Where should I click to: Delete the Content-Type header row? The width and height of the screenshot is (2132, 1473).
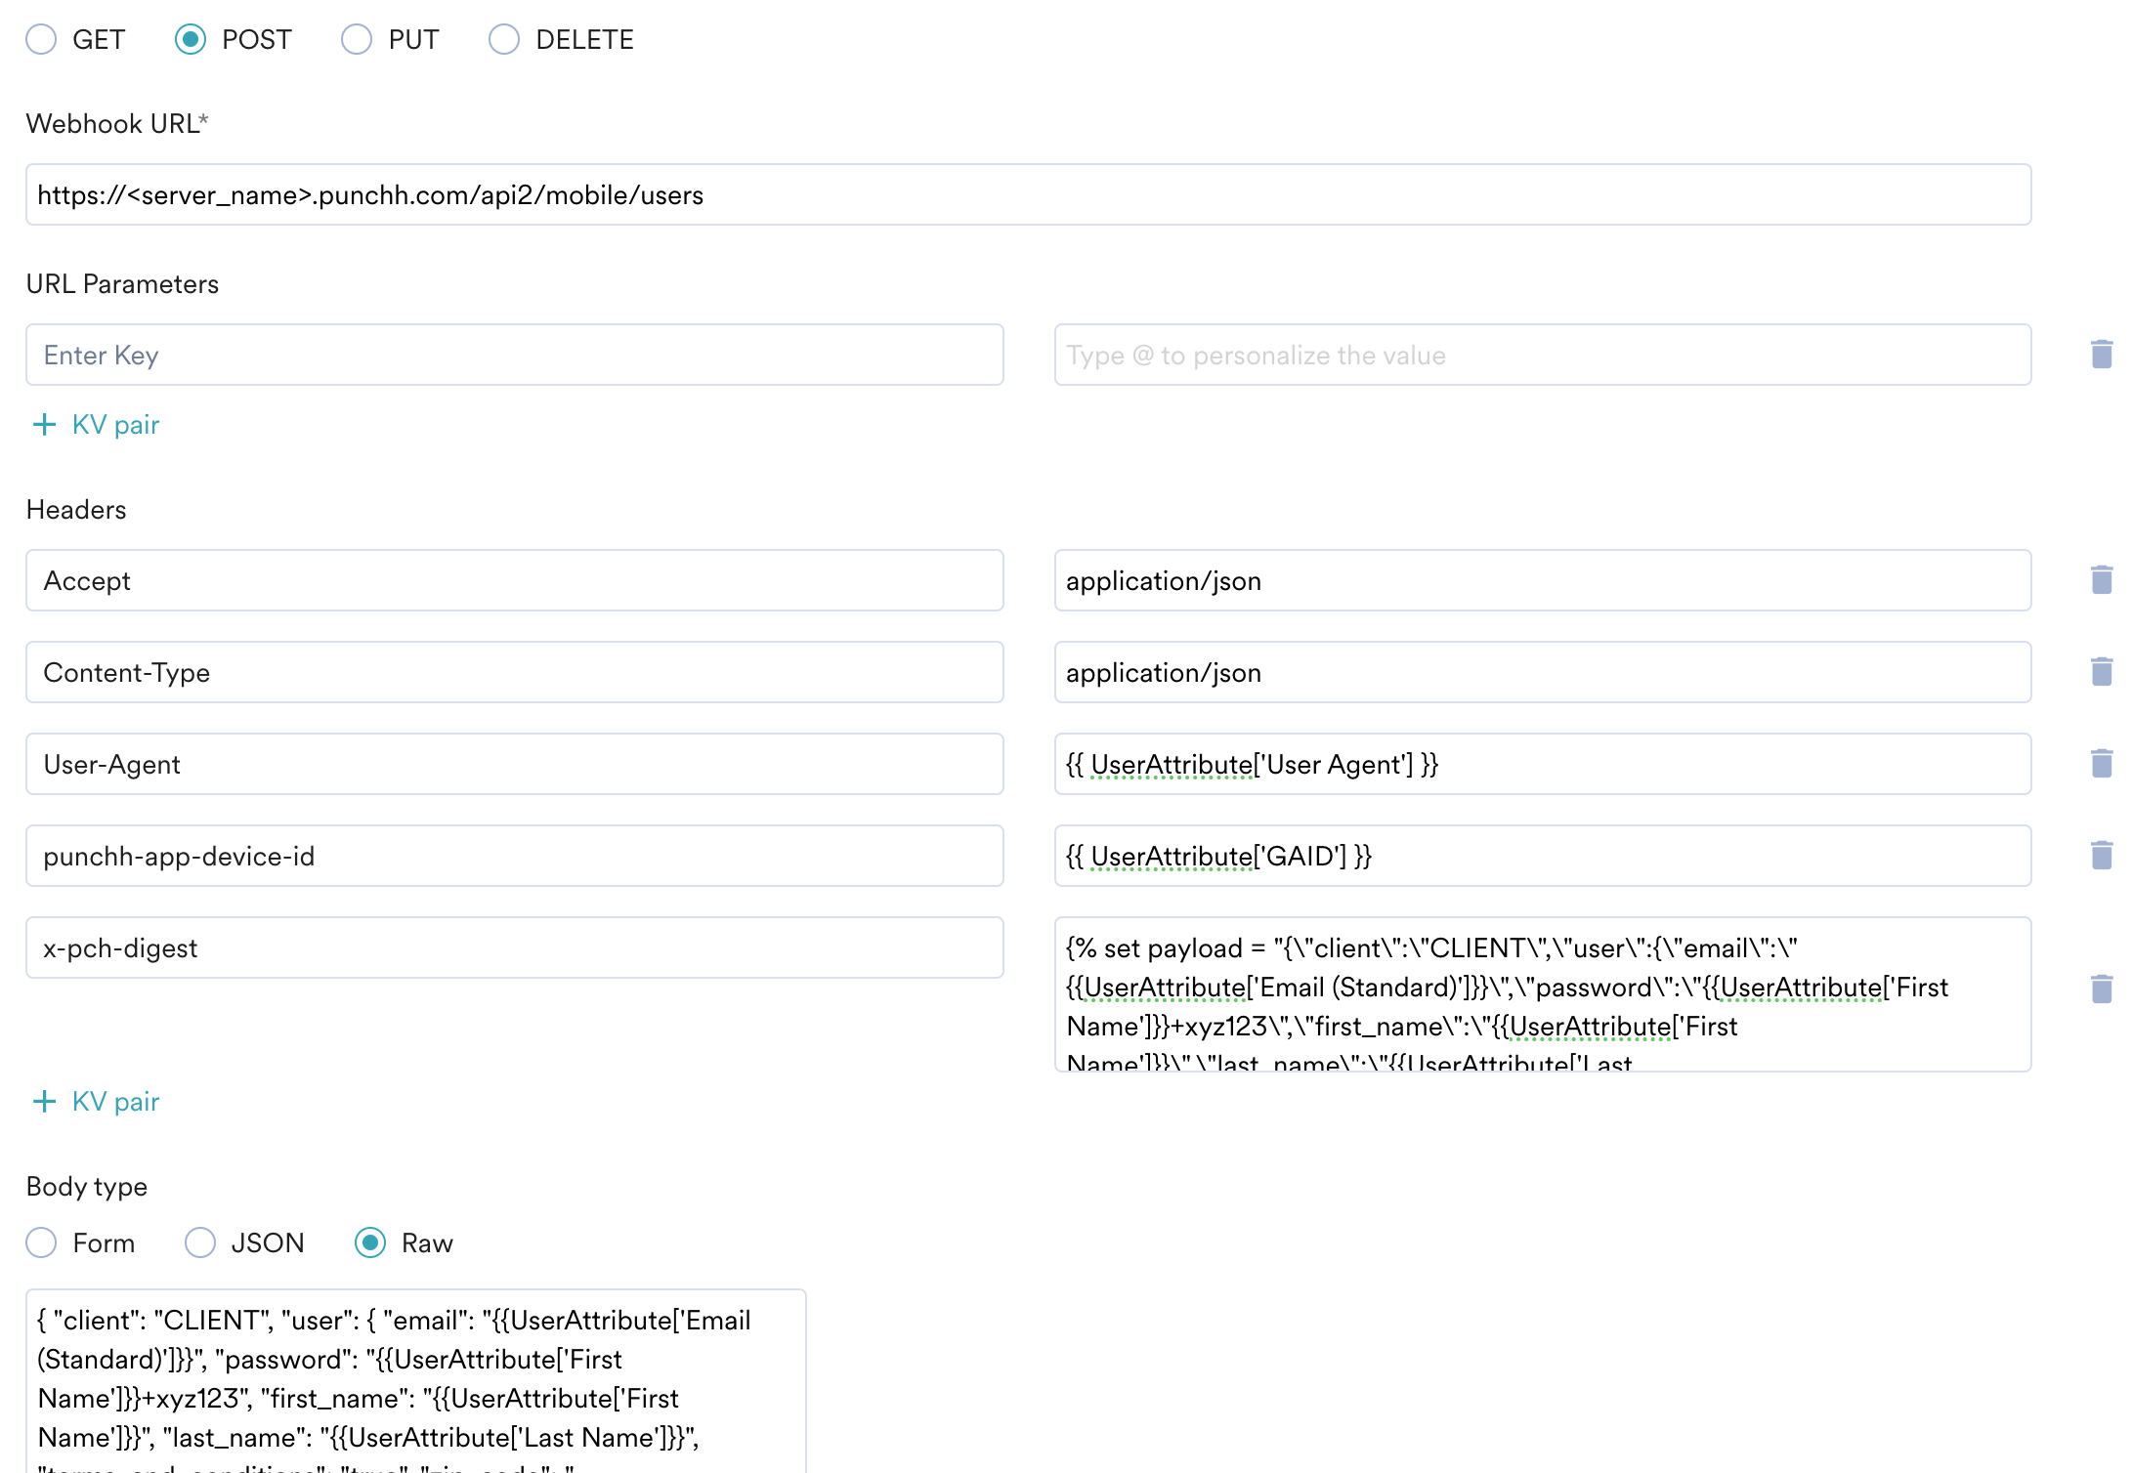click(2102, 672)
